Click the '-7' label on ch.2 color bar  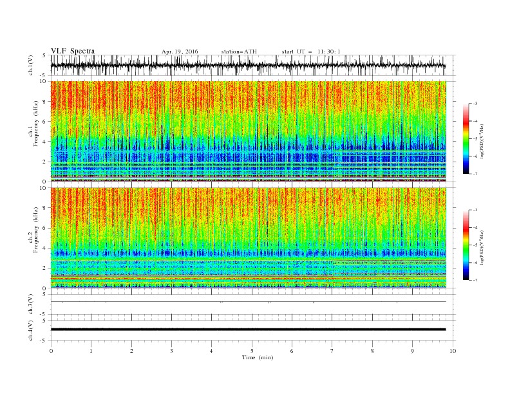(475, 280)
